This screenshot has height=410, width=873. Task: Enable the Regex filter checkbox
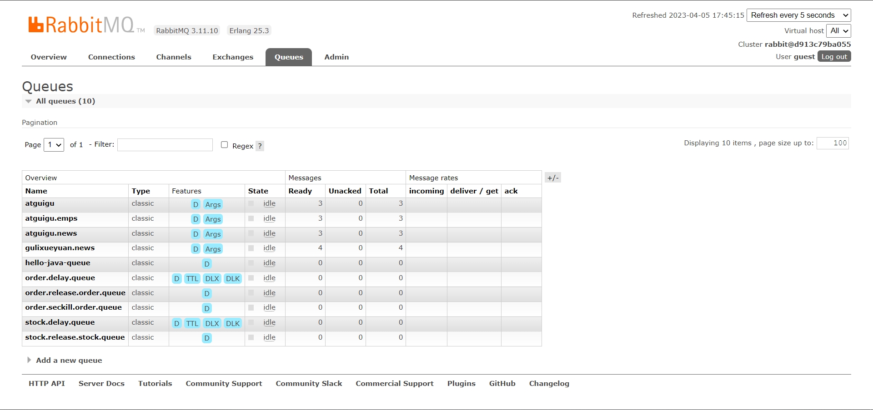[224, 145]
